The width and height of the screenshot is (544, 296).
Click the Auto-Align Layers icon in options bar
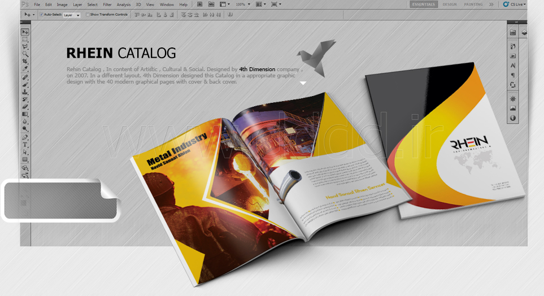tap(230, 15)
